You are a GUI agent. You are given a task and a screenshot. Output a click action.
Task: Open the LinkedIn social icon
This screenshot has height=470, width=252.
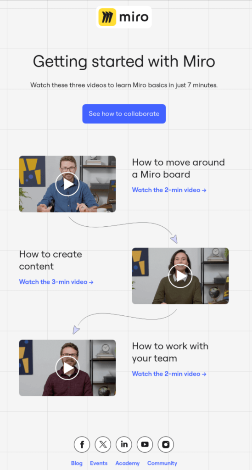124,444
